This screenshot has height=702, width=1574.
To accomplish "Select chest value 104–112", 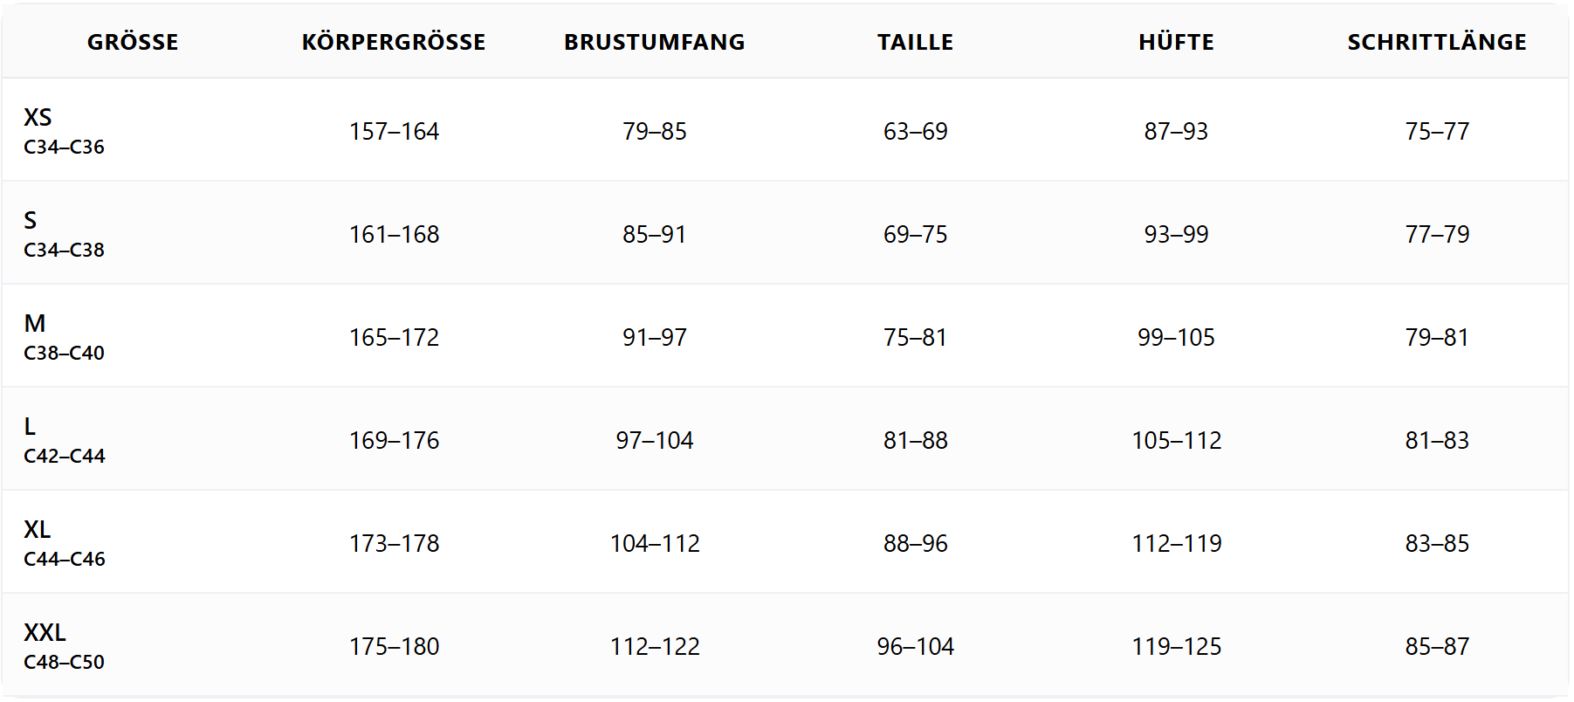I will 655,543.
